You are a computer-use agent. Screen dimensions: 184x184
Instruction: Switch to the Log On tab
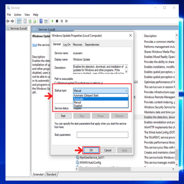coord(67,45)
